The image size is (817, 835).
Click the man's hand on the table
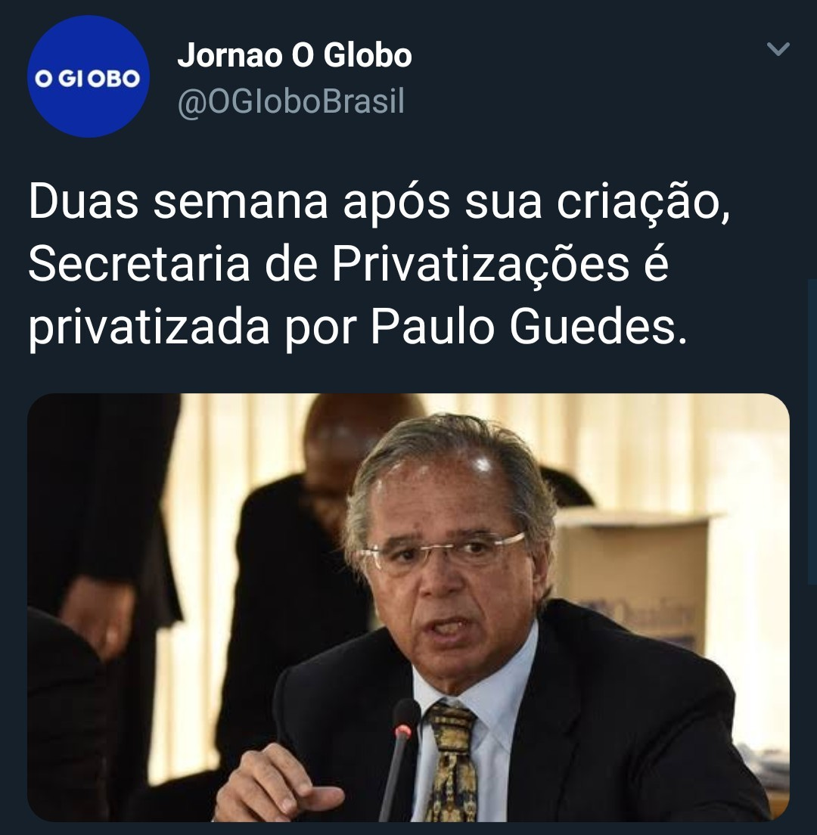277,788
